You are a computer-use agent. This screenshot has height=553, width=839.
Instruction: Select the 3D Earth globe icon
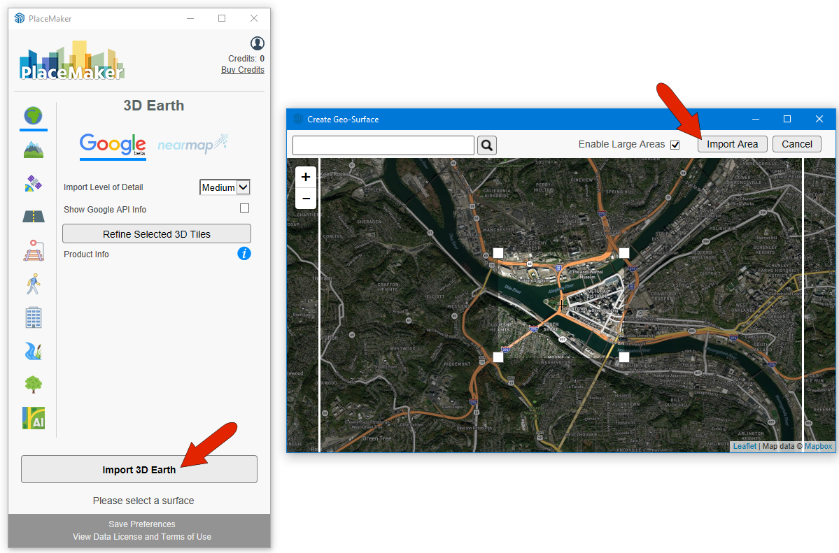pyautogui.click(x=33, y=115)
